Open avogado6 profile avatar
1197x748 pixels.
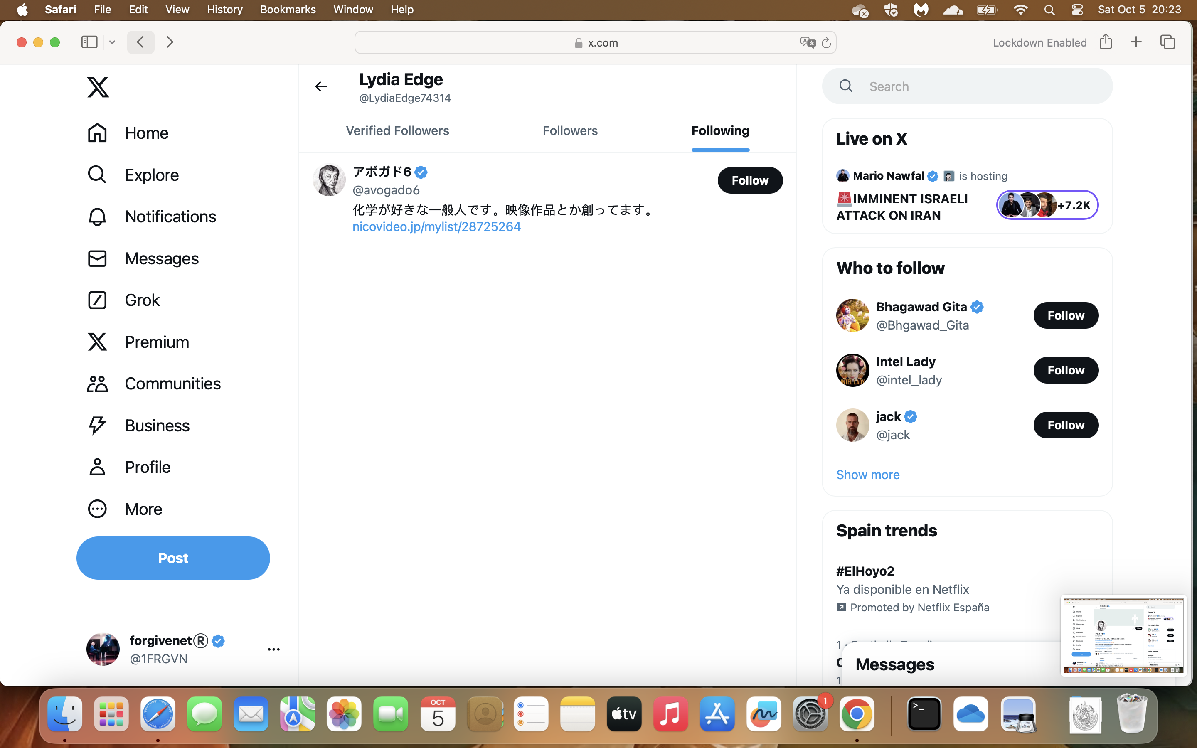329,180
